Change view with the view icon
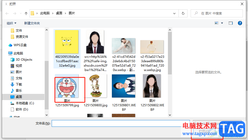Image resolution: width=248 pixels, height=140 pixels. (216, 23)
